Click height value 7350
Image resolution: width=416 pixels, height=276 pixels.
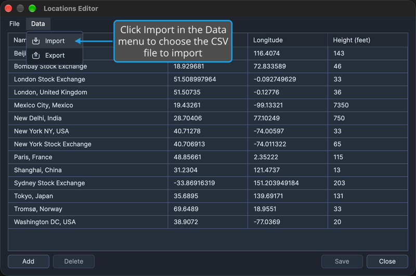click(x=341, y=105)
